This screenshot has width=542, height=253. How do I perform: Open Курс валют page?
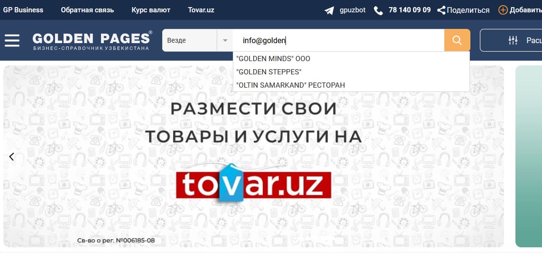(151, 10)
